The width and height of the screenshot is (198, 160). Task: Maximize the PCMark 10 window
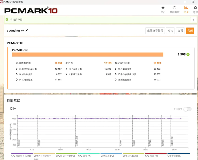point(193,2)
